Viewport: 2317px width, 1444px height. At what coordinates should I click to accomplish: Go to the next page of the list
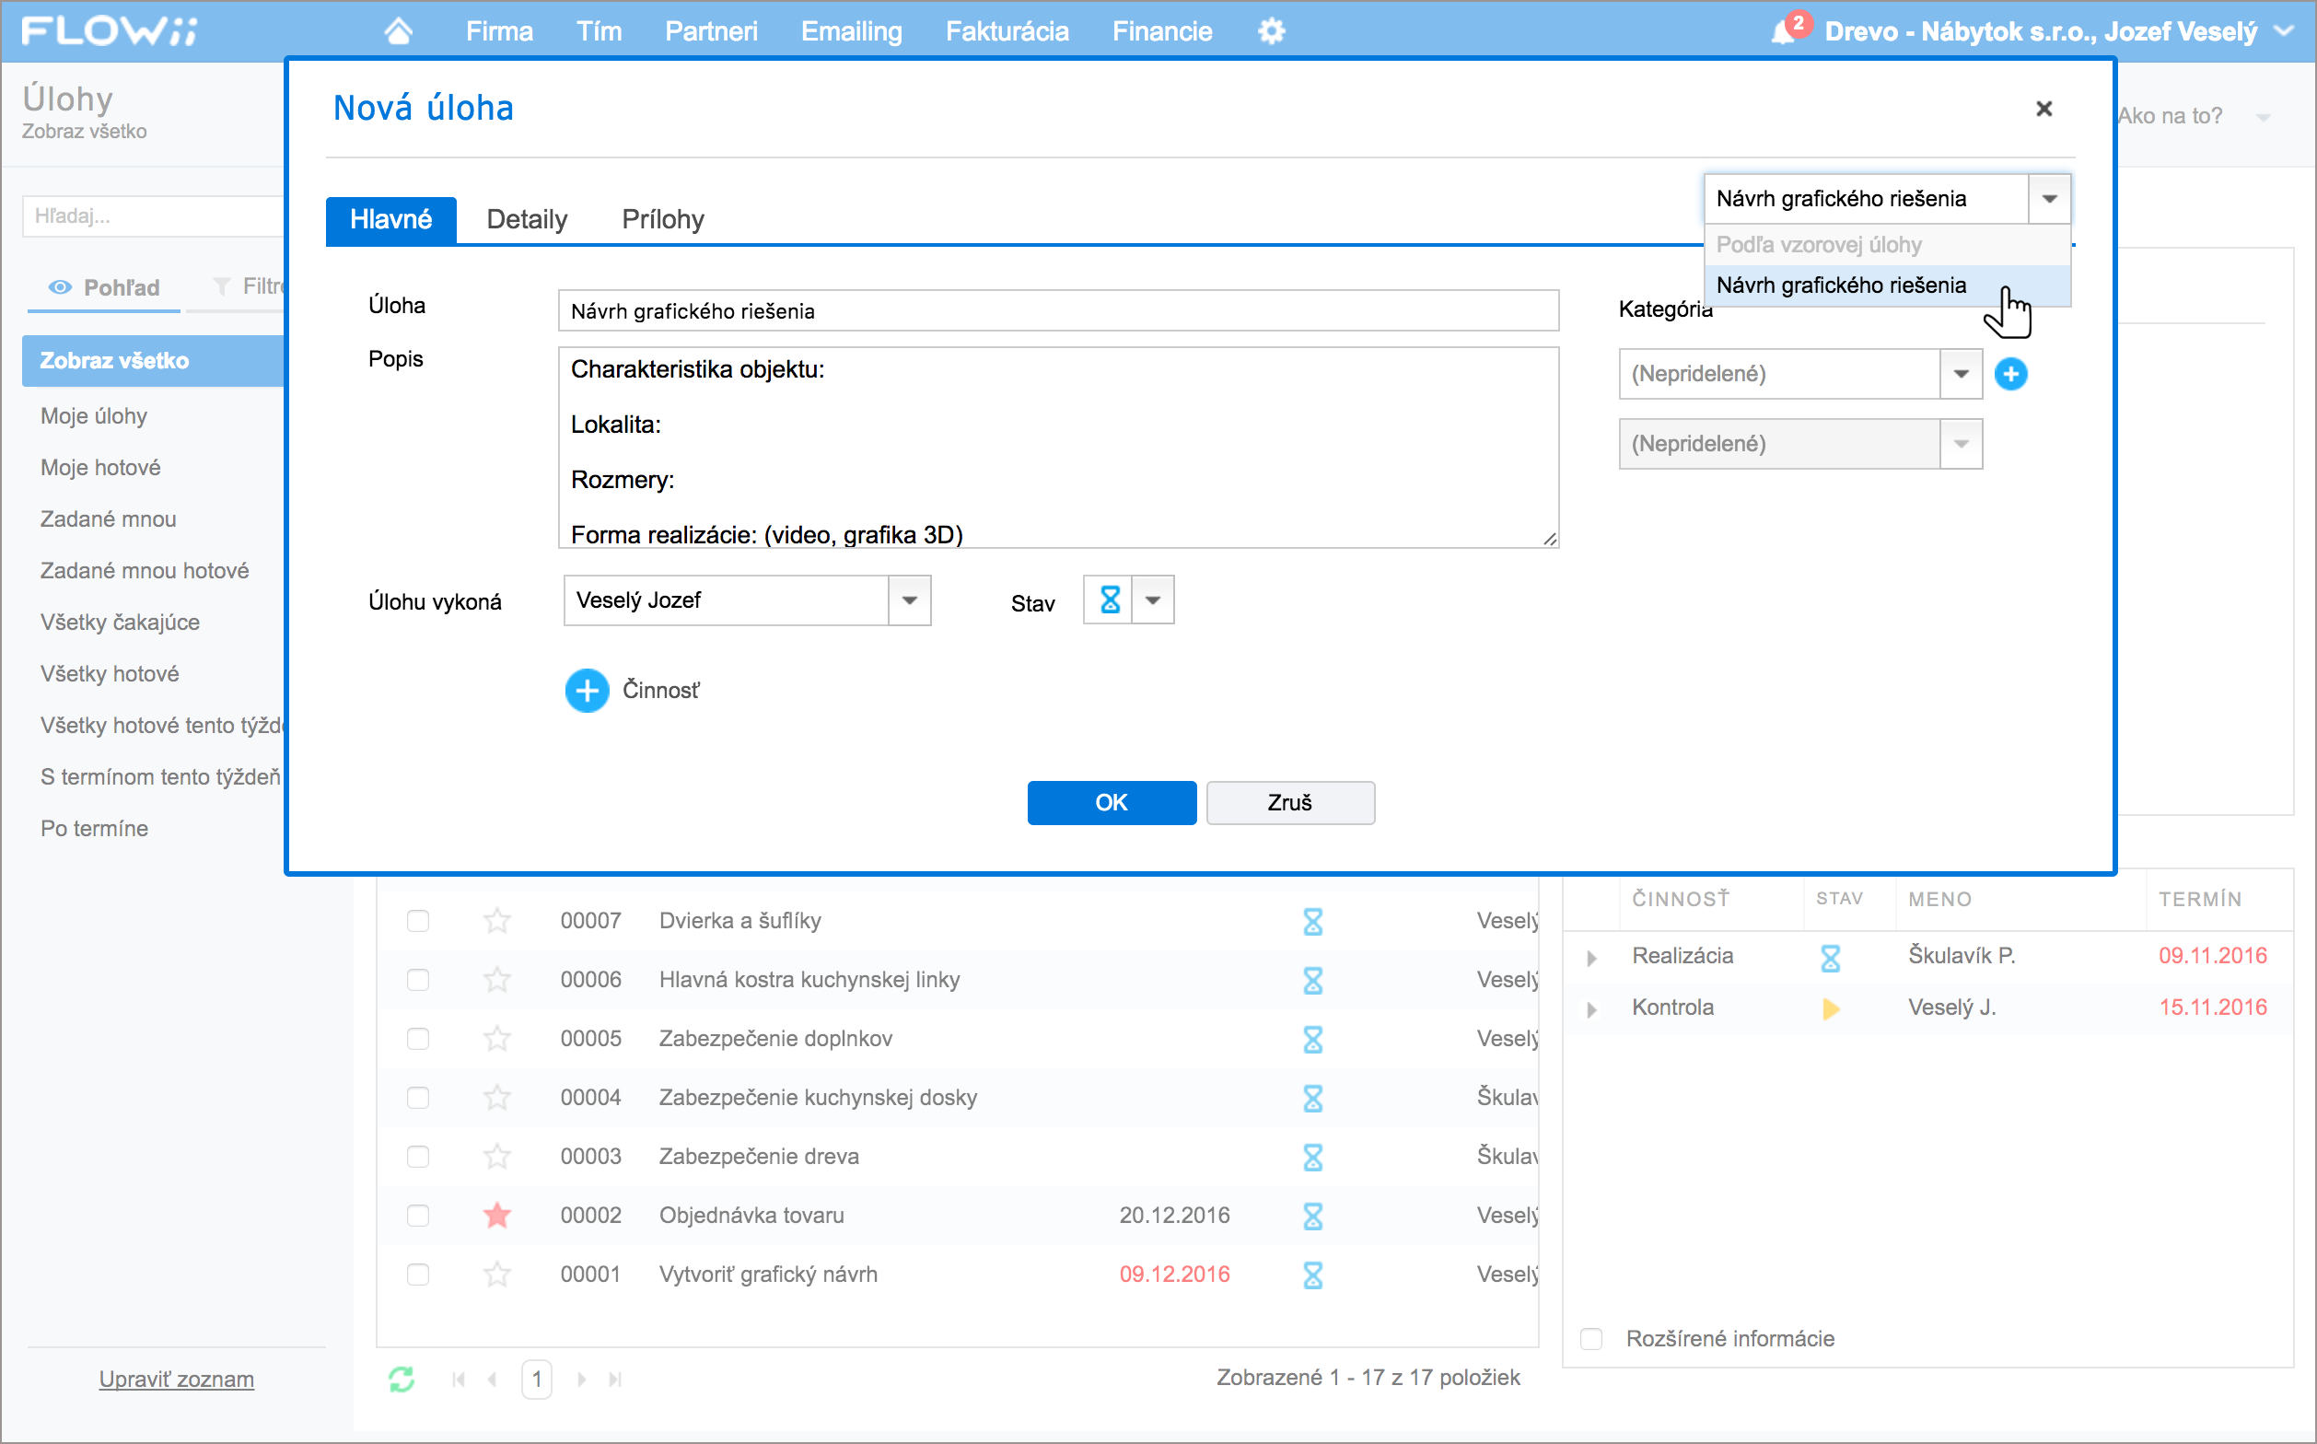[x=582, y=1379]
